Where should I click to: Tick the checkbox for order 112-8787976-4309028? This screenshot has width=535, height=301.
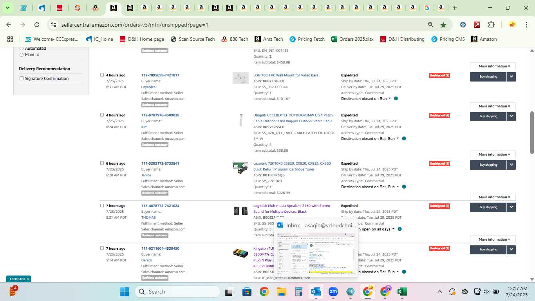coord(102,115)
